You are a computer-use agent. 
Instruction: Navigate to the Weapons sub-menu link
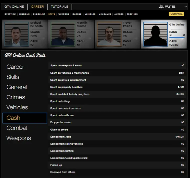pos(63,14)
